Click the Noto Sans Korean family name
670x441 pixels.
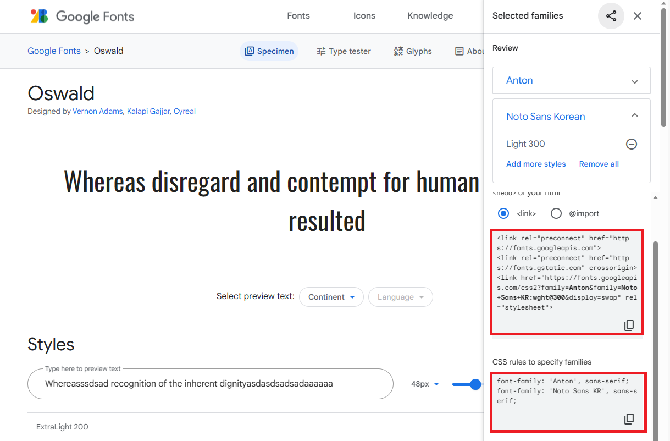(545, 117)
